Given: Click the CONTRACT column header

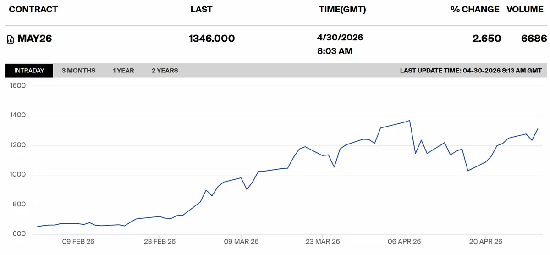Looking at the screenshot, I should [33, 10].
